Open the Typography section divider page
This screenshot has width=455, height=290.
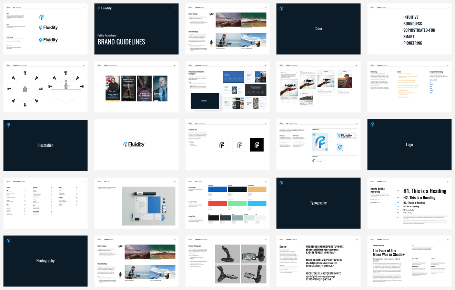(318, 203)
